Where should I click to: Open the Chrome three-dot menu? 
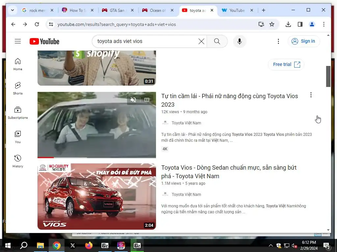click(x=324, y=24)
